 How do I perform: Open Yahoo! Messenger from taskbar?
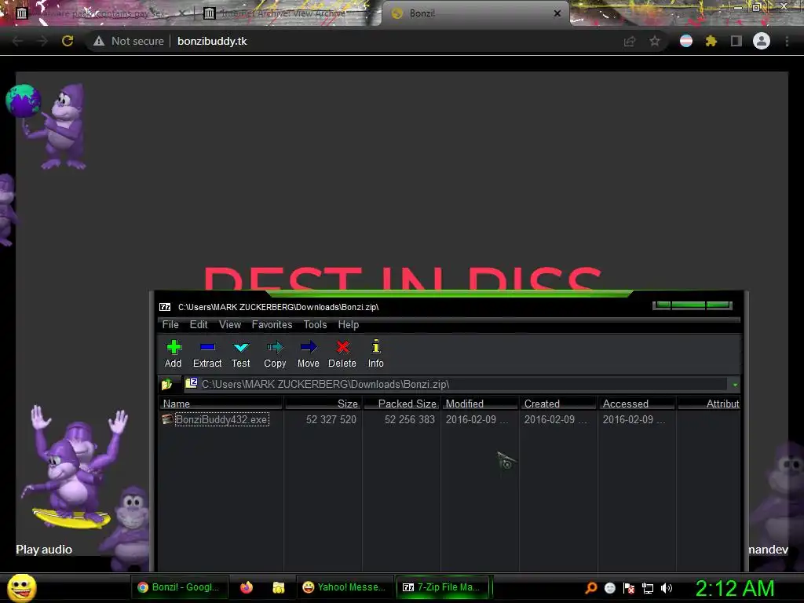coord(345,587)
